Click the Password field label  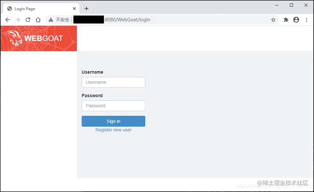(x=92, y=96)
